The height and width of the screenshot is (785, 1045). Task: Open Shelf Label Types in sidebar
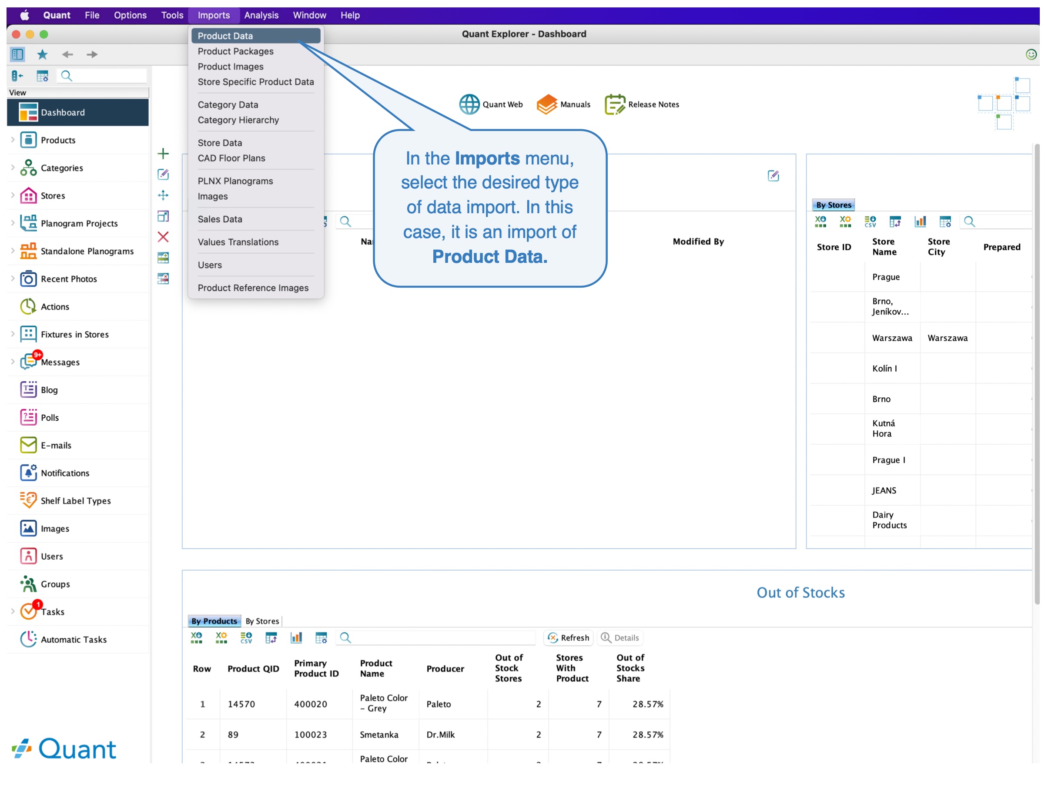tap(78, 501)
